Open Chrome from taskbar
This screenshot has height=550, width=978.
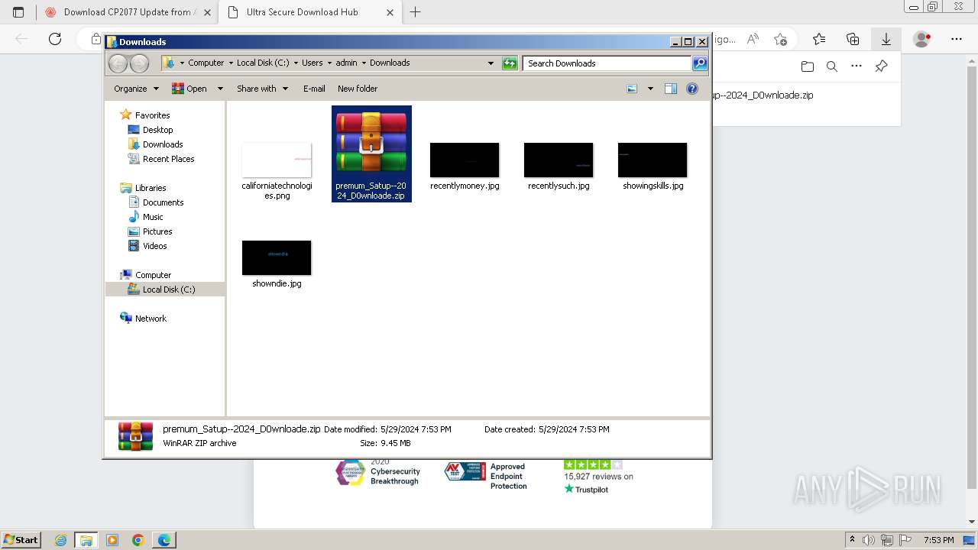(x=138, y=540)
